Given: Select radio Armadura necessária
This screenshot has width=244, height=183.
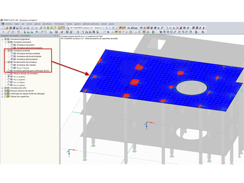Looking at the screenshot, I should 12,45.
